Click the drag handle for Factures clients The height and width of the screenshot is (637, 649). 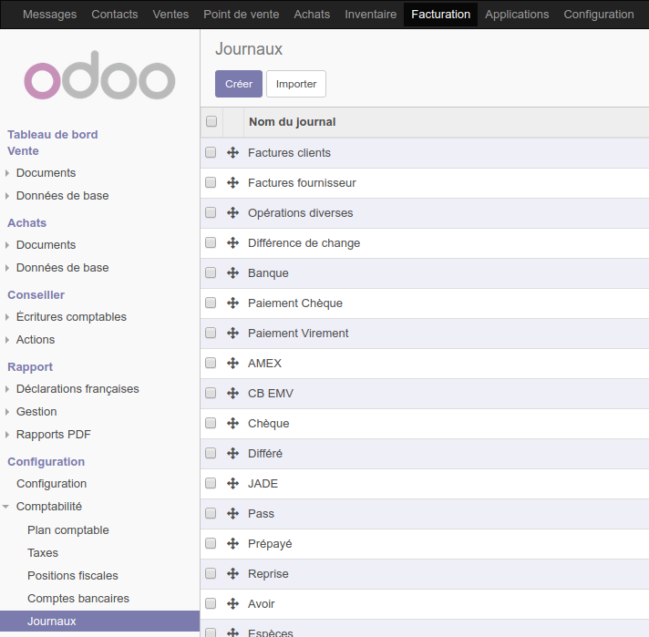pyautogui.click(x=232, y=153)
